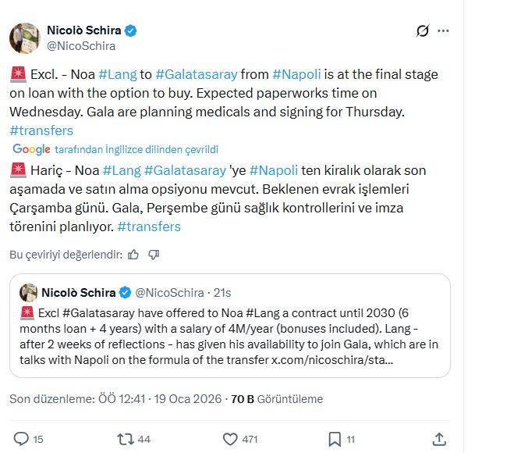Viewport: 507px width, 453px height.
Task: Click the reply comment icon
Action: [22, 439]
